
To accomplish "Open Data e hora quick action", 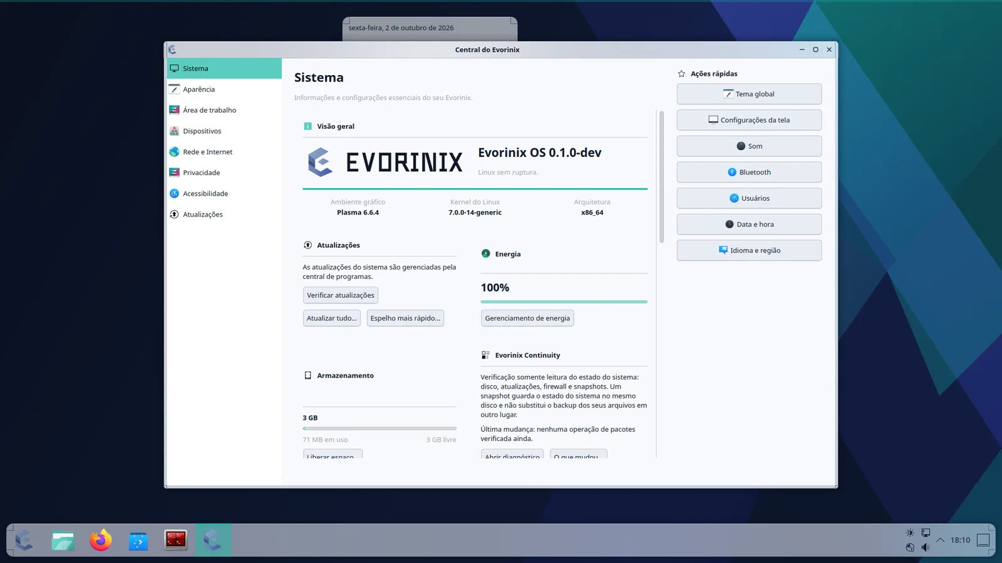I will point(749,224).
